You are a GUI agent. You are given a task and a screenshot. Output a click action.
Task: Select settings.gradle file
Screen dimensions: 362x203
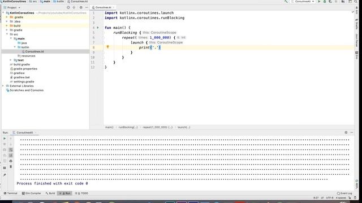[24, 82]
